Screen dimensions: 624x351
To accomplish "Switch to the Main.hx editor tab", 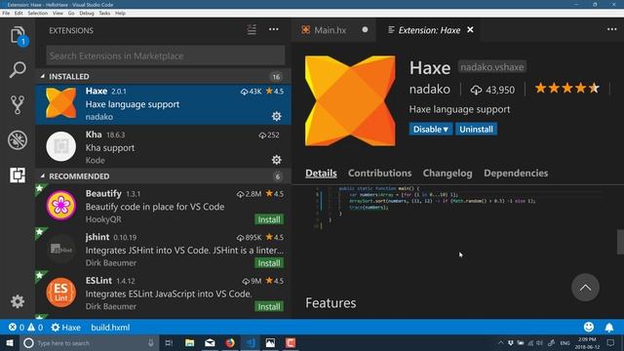I will tap(334, 30).
